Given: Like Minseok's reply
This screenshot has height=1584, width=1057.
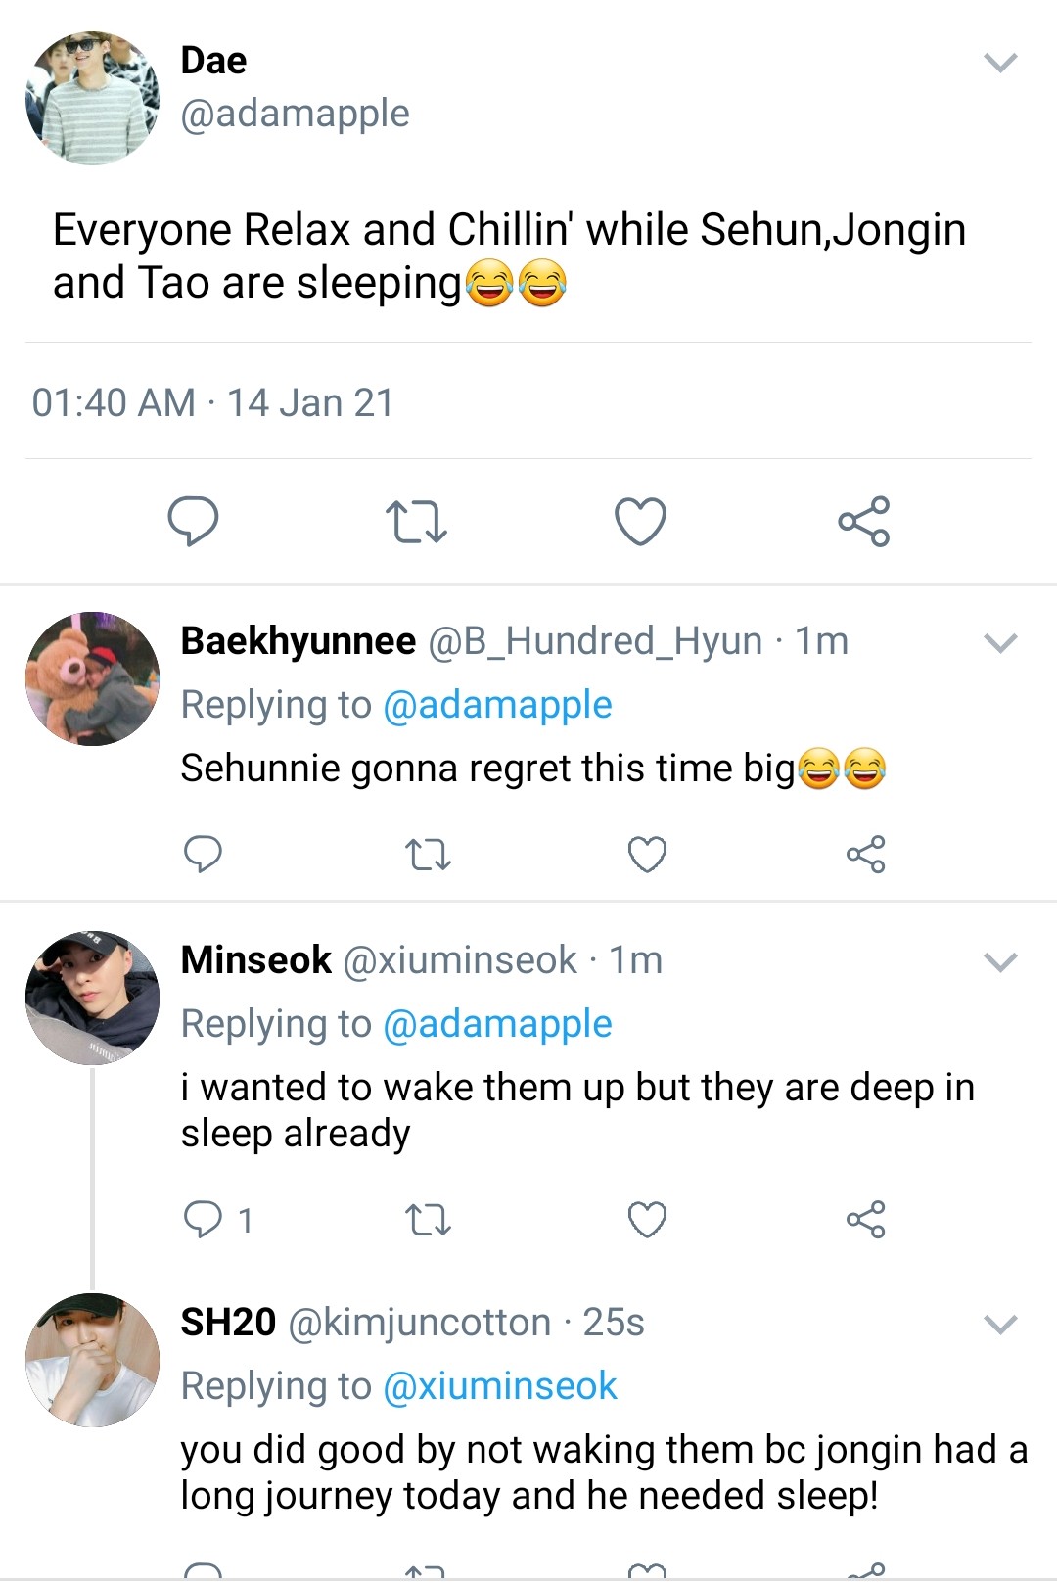Looking at the screenshot, I should tap(647, 1220).
